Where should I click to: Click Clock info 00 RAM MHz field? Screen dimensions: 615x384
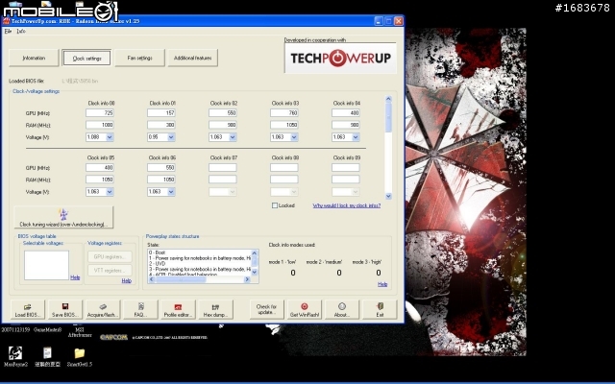[100, 125]
